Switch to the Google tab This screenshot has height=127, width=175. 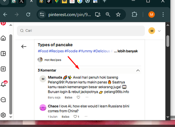point(80,1)
